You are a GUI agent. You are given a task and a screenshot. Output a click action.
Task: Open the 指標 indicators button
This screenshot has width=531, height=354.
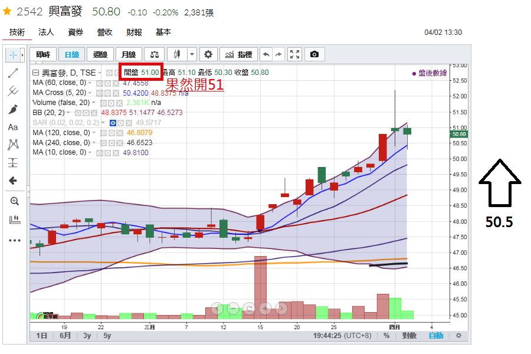pyautogui.click(x=239, y=54)
